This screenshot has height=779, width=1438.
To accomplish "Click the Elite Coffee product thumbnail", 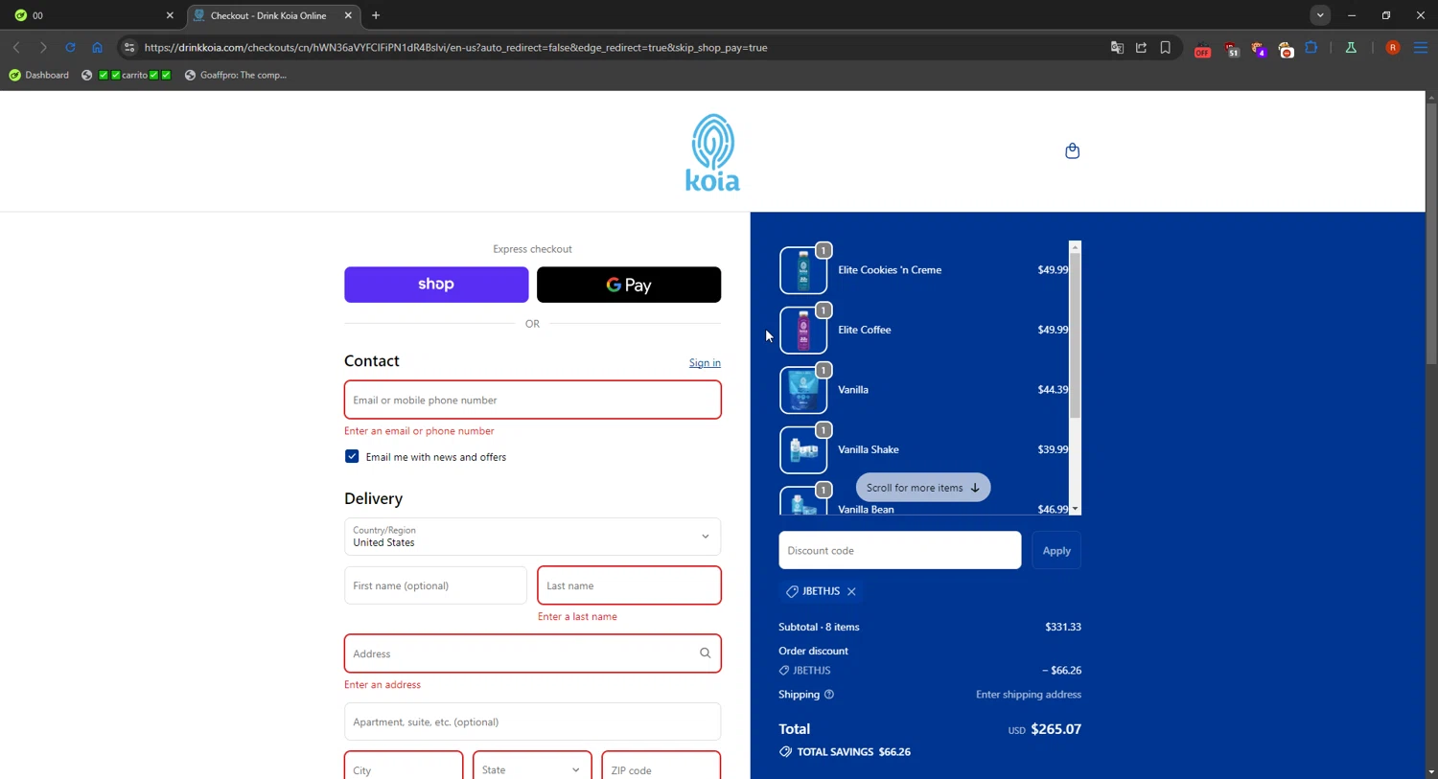I will tap(803, 330).
